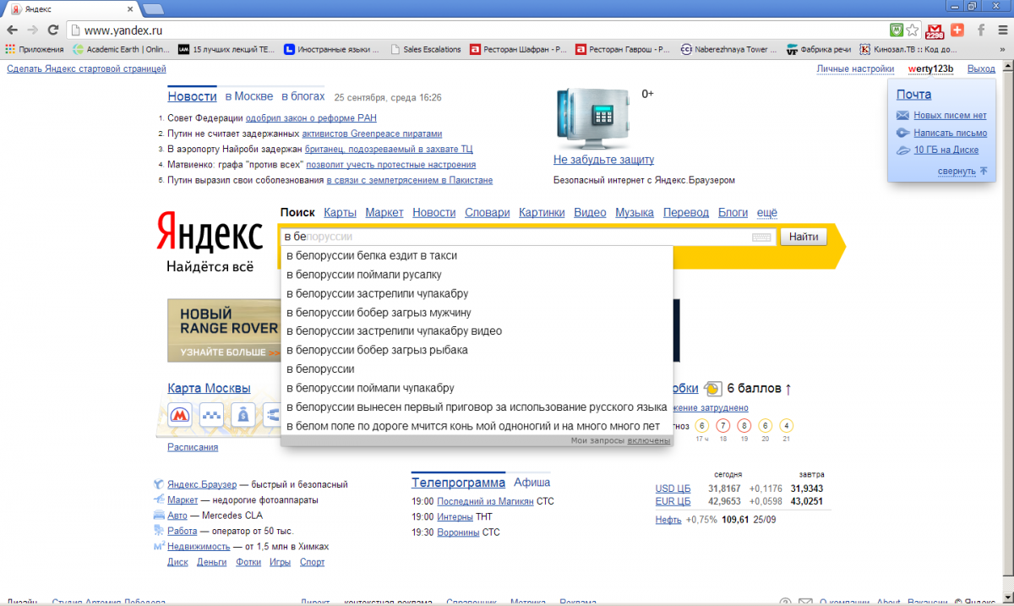Open Ресторан Шафран bookmark
Image resolution: width=1014 pixels, height=606 pixels.
click(518, 49)
